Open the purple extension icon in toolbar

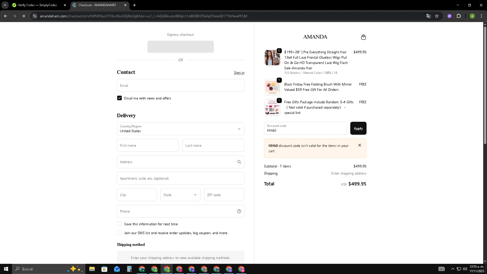click(x=449, y=16)
